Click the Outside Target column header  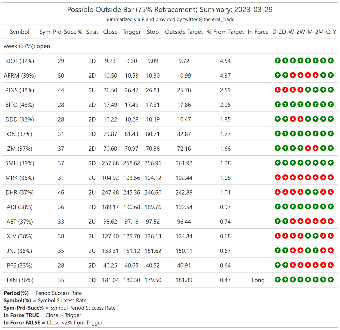point(184,32)
